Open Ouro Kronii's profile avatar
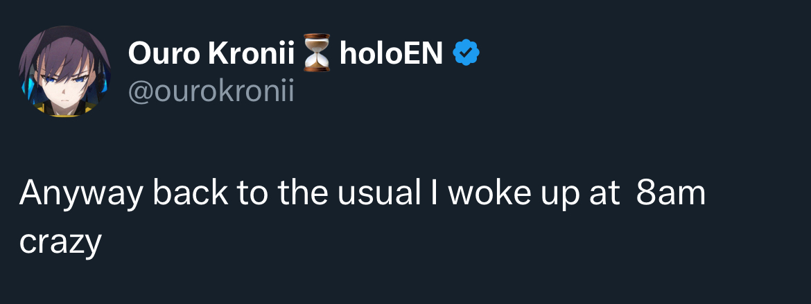 pyautogui.click(x=64, y=71)
